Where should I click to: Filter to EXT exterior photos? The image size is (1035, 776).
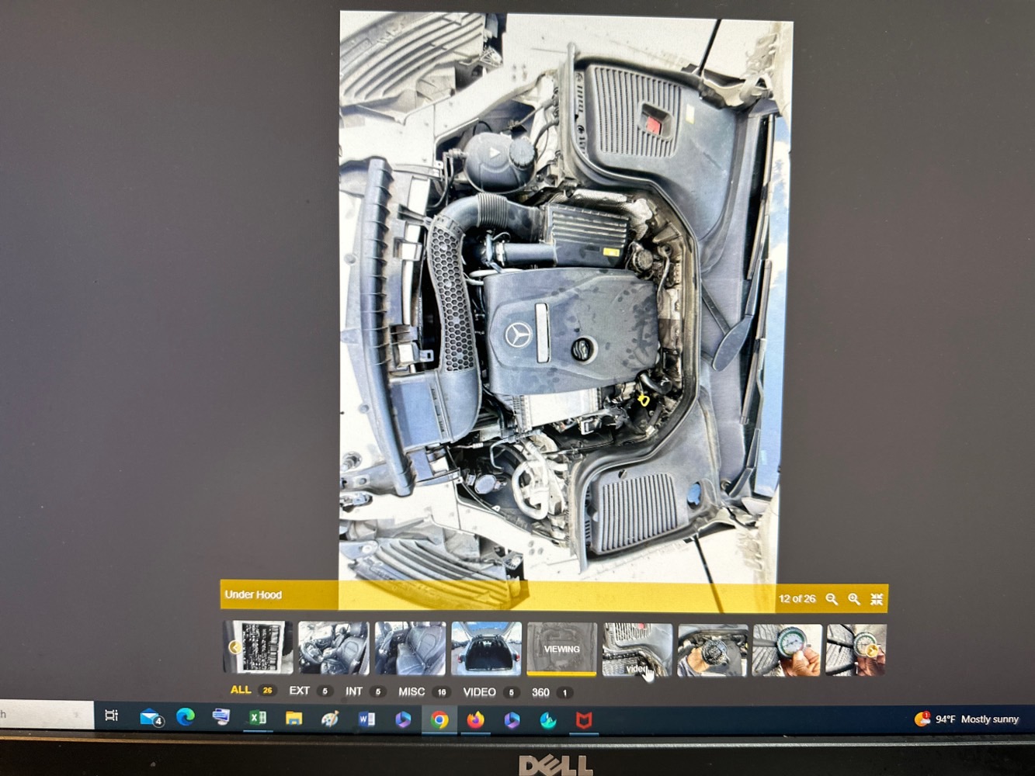(311, 691)
